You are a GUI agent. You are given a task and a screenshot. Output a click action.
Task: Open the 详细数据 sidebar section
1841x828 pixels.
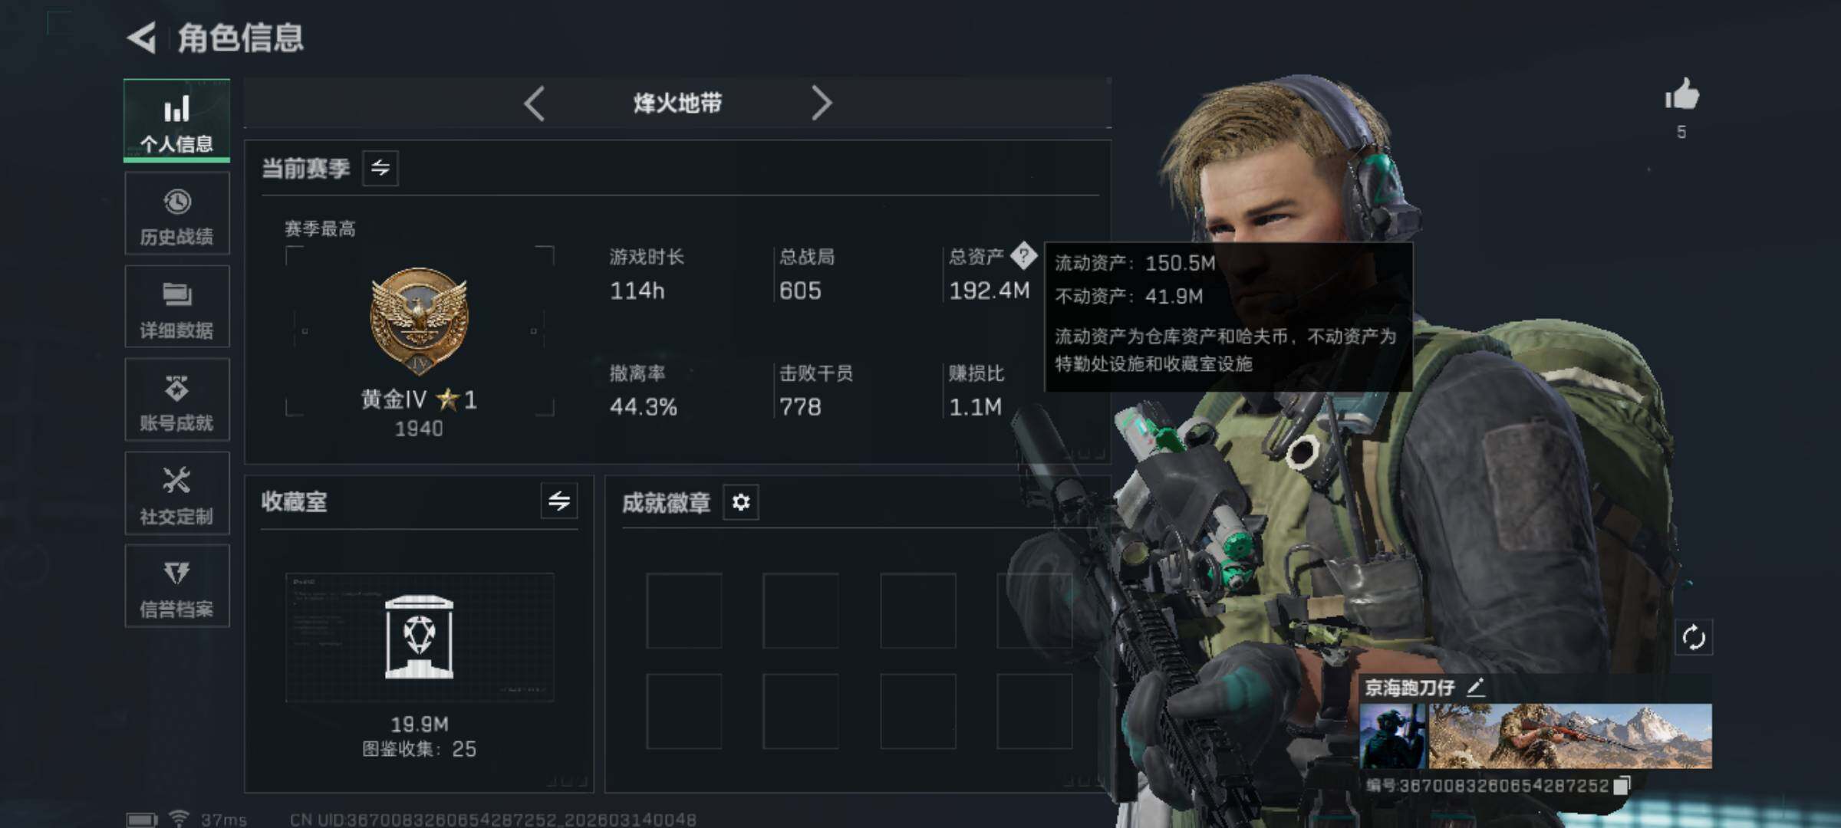tap(176, 307)
